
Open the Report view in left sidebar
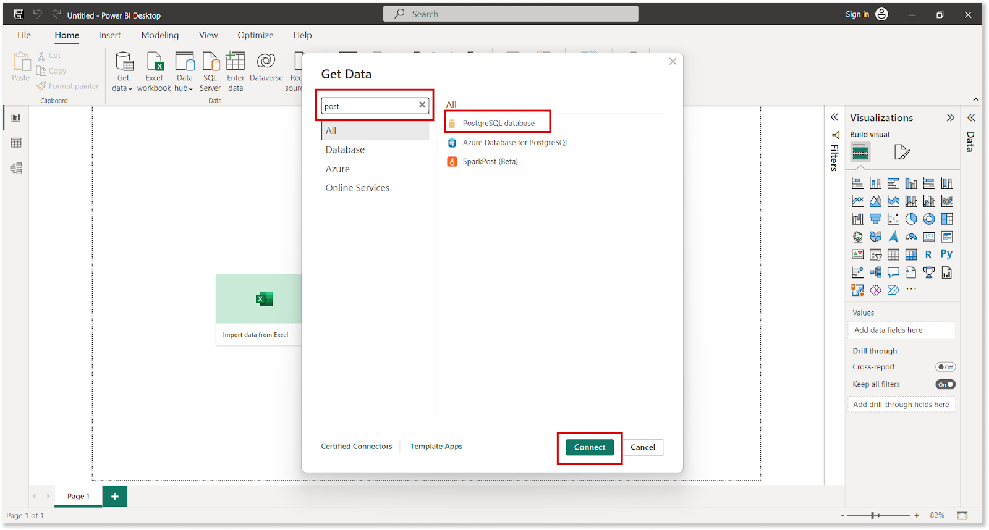(x=16, y=117)
